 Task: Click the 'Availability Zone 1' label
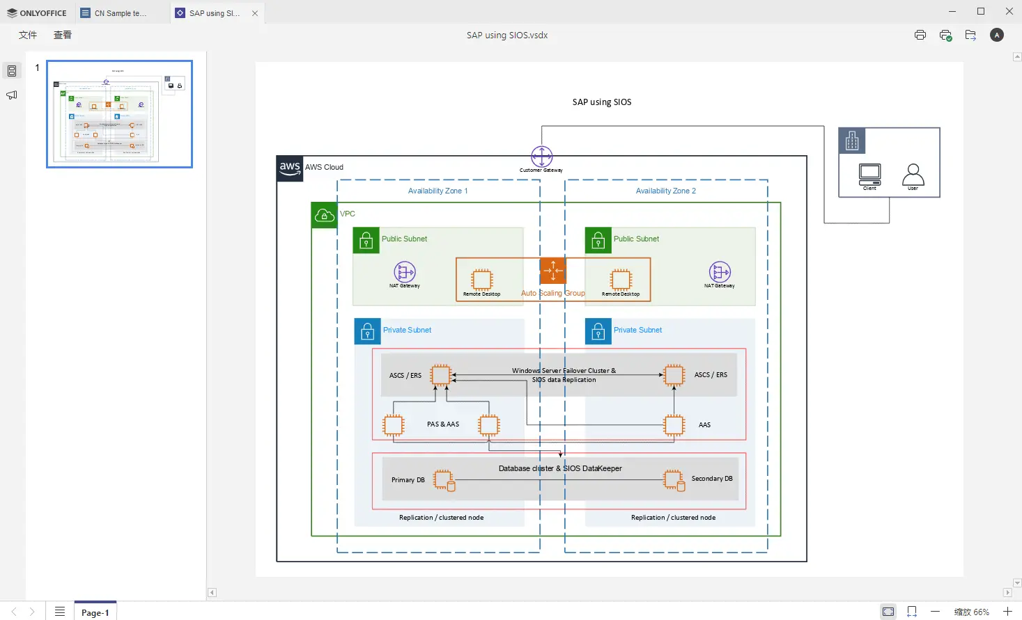(438, 191)
